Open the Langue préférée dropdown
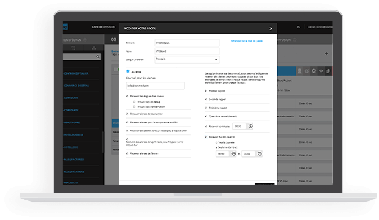The height and width of the screenshot is (220, 379). [187, 60]
